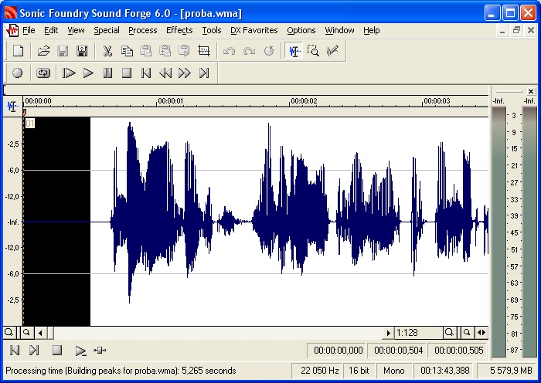Click the New file icon

pyautogui.click(x=19, y=51)
